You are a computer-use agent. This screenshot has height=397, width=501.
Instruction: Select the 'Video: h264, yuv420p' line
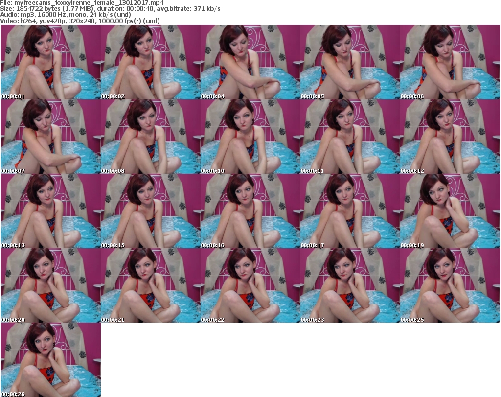[80, 21]
